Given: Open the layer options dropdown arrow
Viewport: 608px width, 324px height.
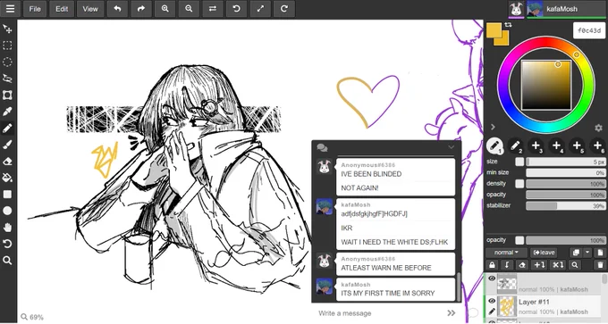Looking at the screenshot, I should point(587,253).
